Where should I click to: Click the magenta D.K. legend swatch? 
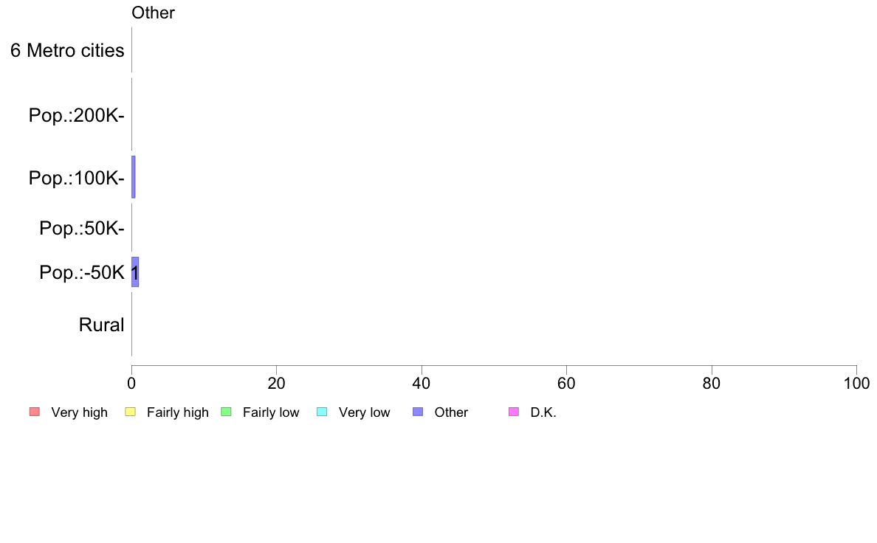(x=514, y=412)
